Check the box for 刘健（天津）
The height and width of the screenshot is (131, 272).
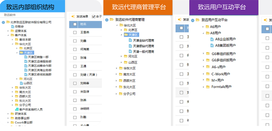(x=75, y=75)
